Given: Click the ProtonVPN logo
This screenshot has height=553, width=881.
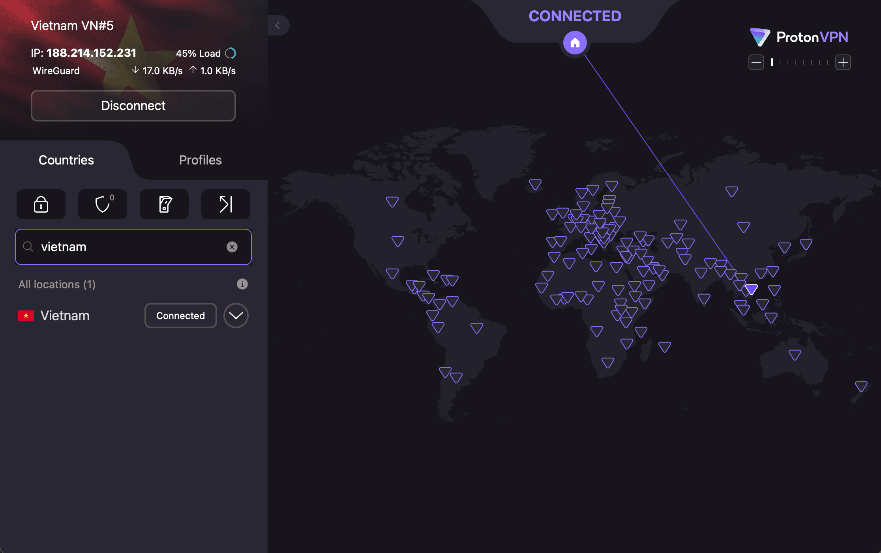Looking at the screenshot, I should 799,37.
